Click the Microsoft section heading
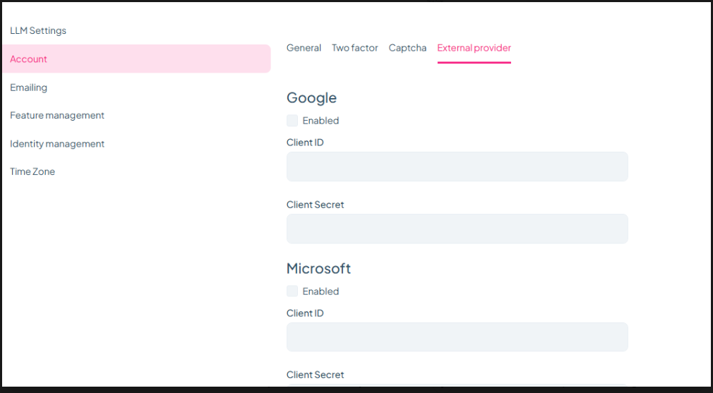Screen dimensions: 713x393 pyautogui.click(x=318, y=269)
